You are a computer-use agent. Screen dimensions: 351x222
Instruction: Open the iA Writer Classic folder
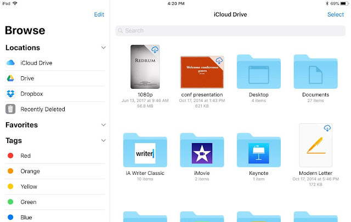coord(145,150)
